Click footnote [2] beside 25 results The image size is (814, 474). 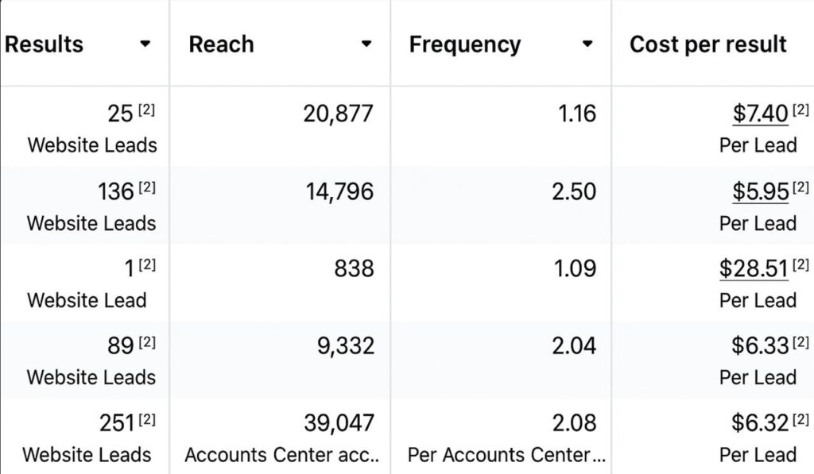click(x=148, y=110)
